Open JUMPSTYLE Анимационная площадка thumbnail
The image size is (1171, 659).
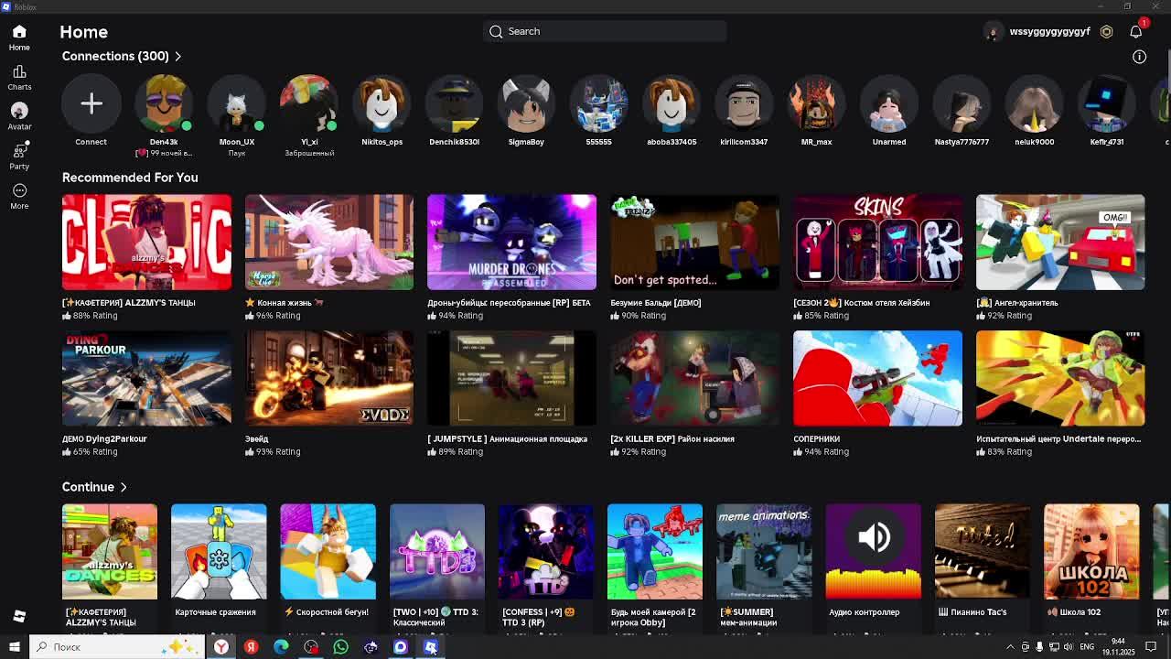(511, 378)
